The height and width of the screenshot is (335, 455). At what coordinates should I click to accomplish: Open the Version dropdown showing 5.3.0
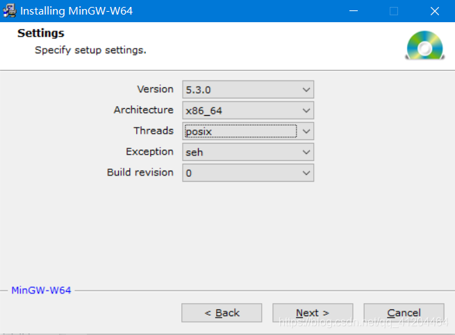248,89
